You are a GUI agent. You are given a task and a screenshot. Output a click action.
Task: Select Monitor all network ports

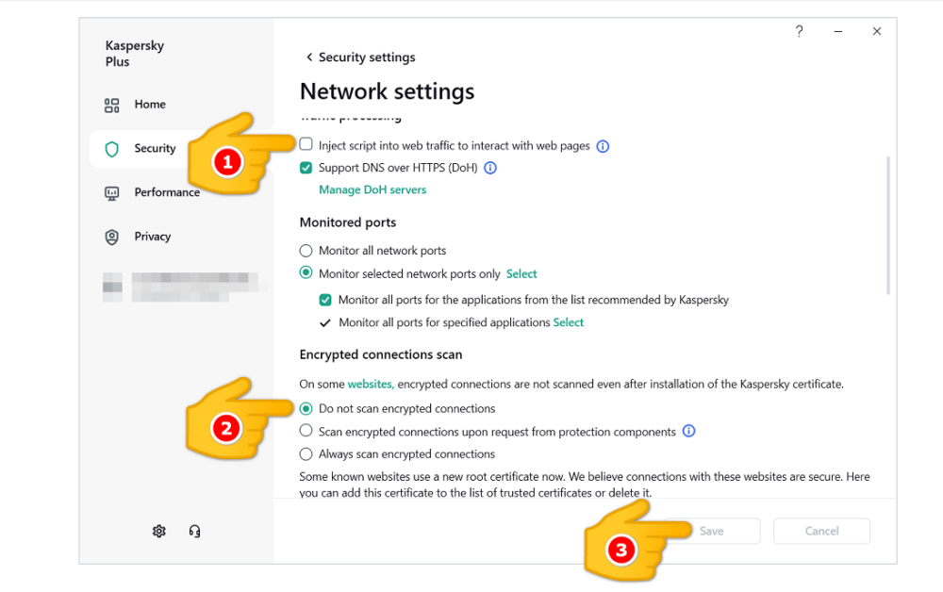pos(306,251)
